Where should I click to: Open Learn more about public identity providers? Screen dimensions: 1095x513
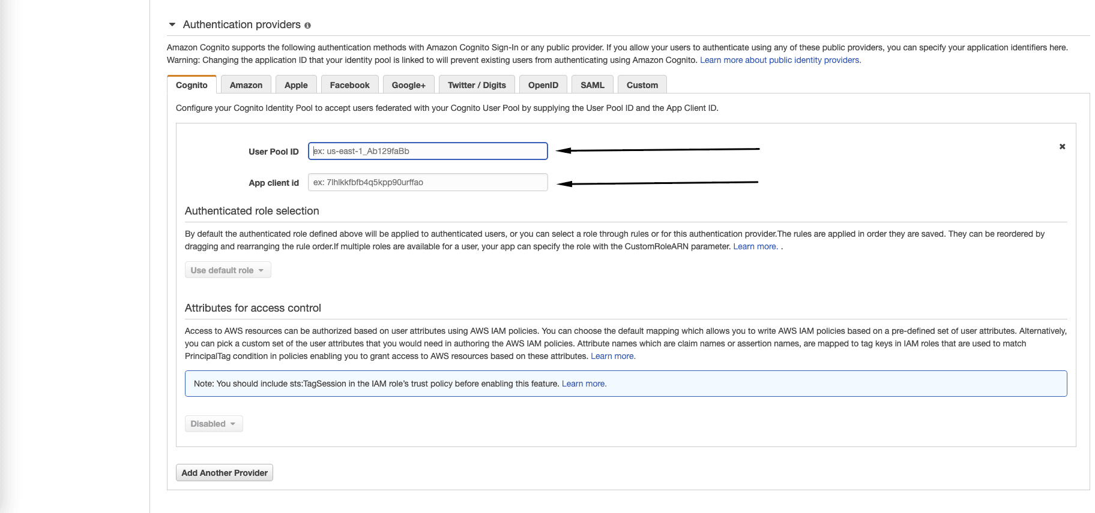click(x=780, y=60)
